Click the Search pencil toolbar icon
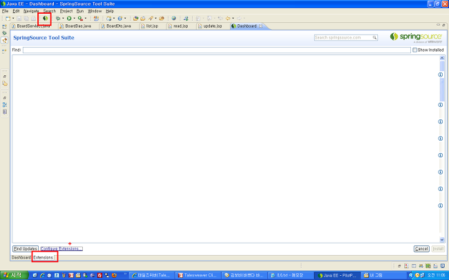 [x=151, y=19]
